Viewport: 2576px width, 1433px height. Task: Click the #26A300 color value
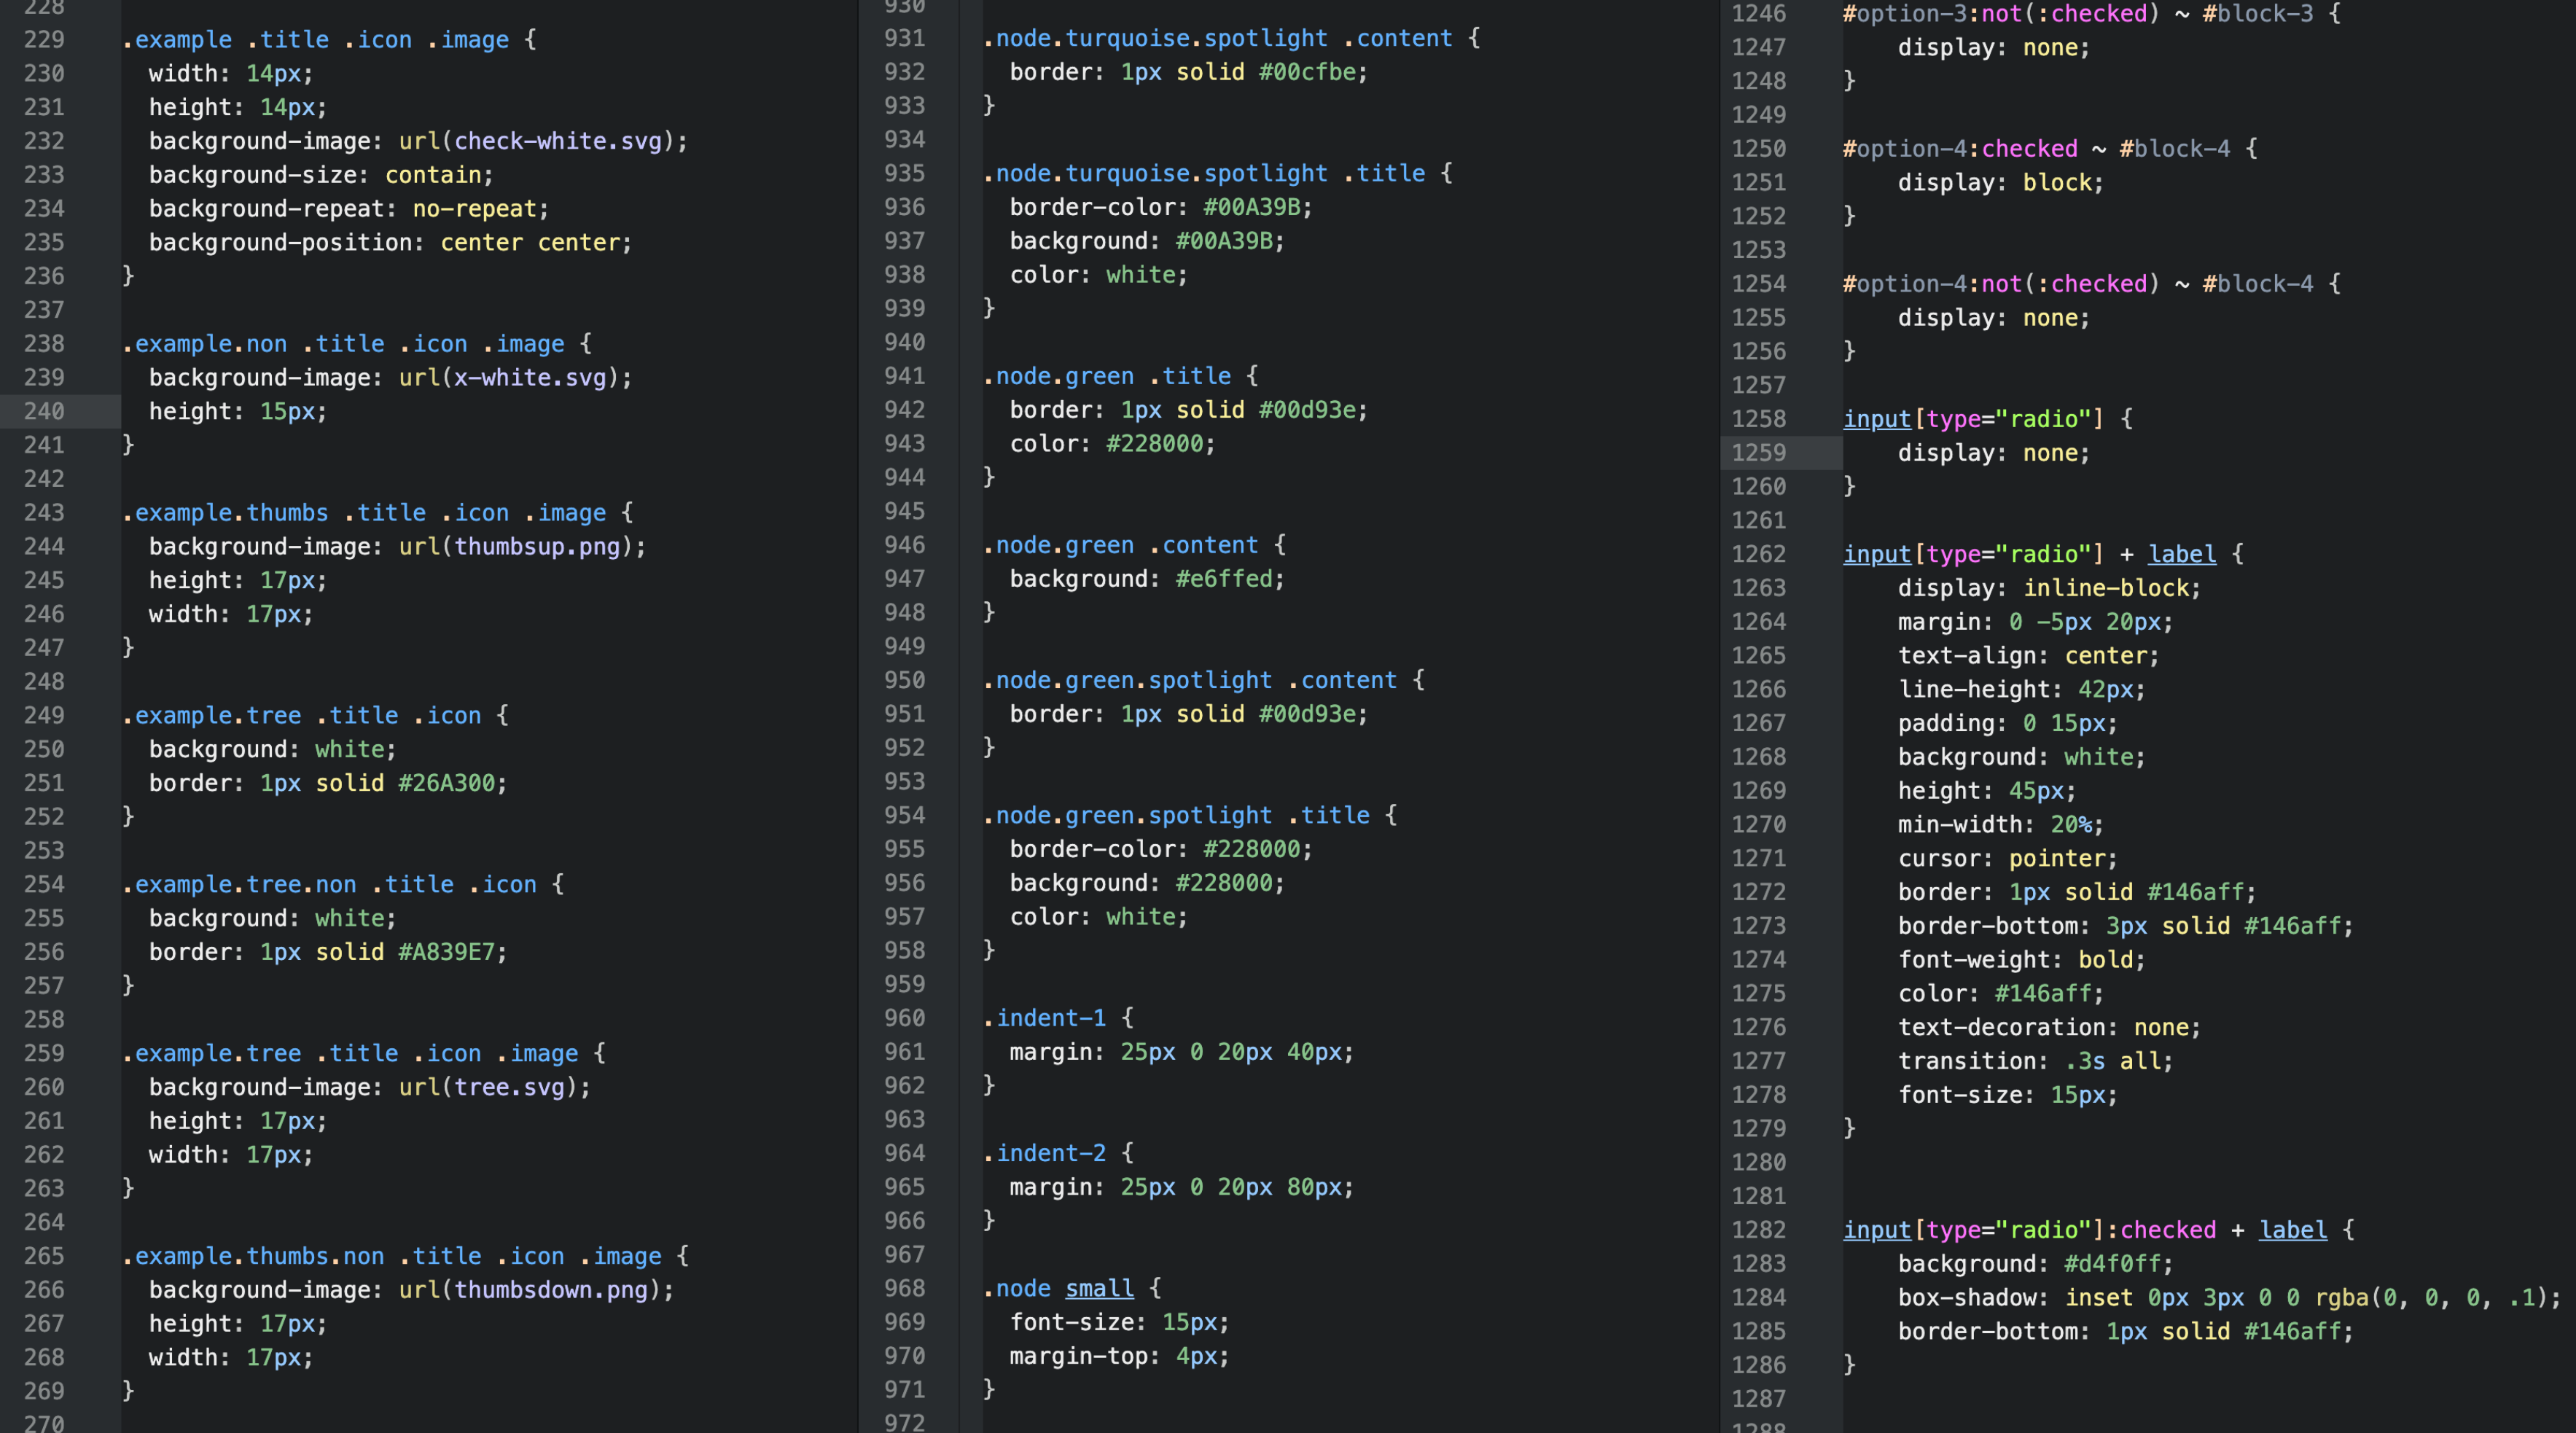coord(446,783)
